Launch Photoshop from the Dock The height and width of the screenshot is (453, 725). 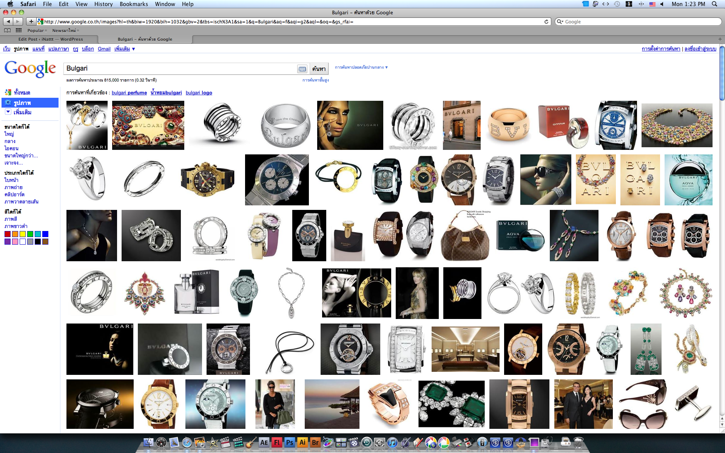pos(290,442)
